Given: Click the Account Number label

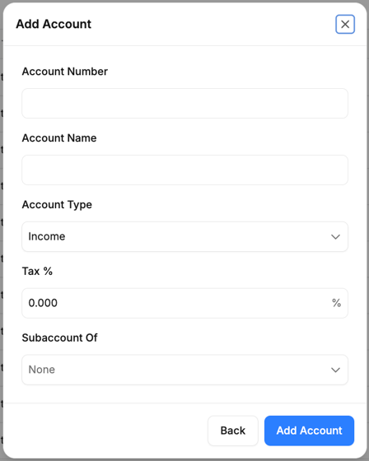Looking at the screenshot, I should click(x=65, y=72).
